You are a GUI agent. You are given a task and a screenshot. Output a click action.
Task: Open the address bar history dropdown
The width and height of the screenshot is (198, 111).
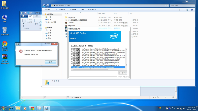click(165, 6)
